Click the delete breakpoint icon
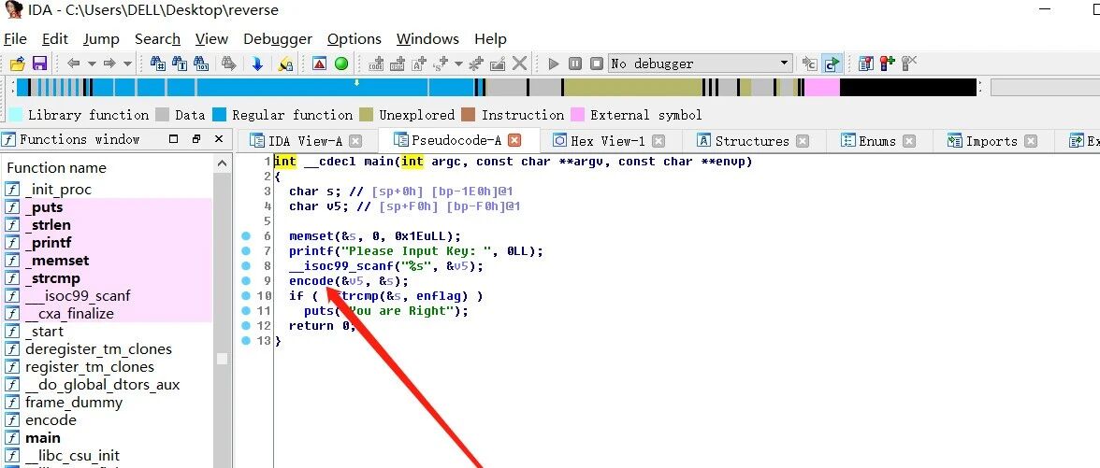This screenshot has height=468, width=1100. click(x=909, y=64)
